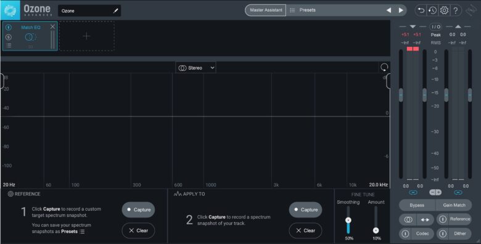Click the right output gain fader
Screen dimensions: 481x244
[x=470, y=95]
